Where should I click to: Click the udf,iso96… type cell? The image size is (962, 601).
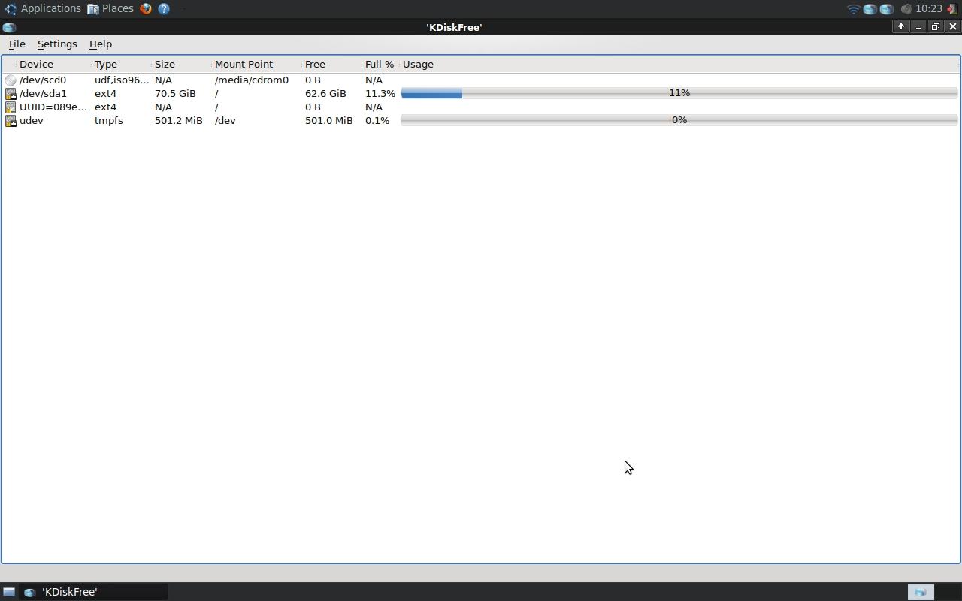(x=122, y=80)
